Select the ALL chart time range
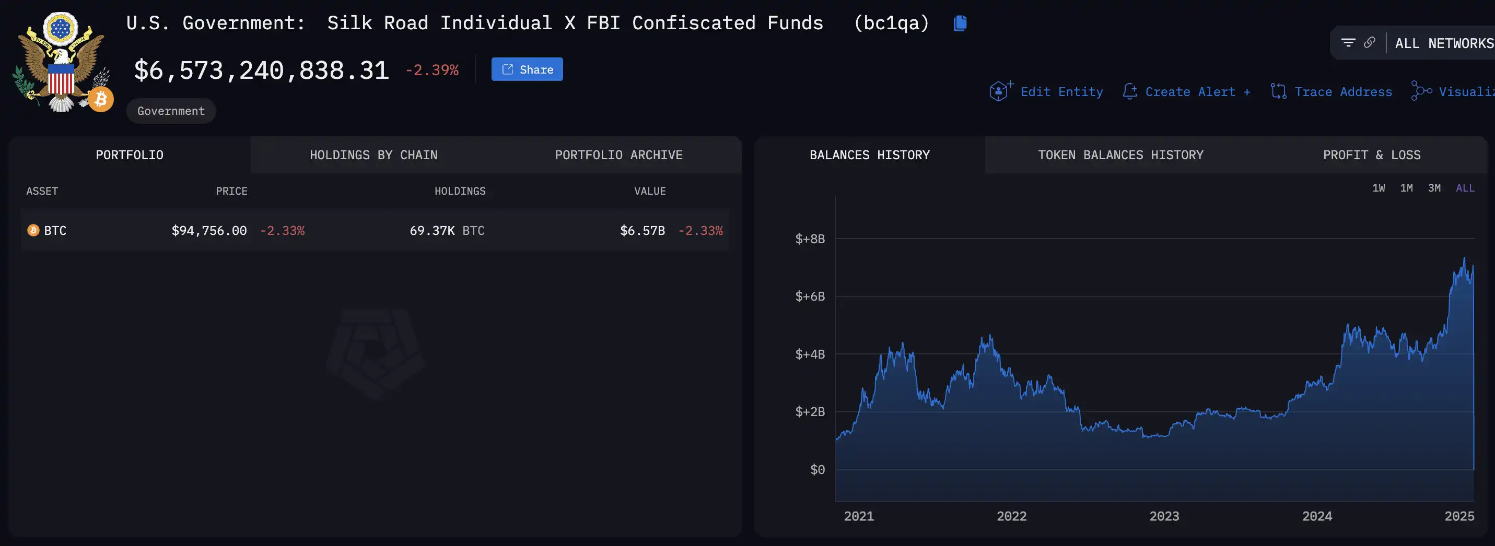 (1465, 188)
